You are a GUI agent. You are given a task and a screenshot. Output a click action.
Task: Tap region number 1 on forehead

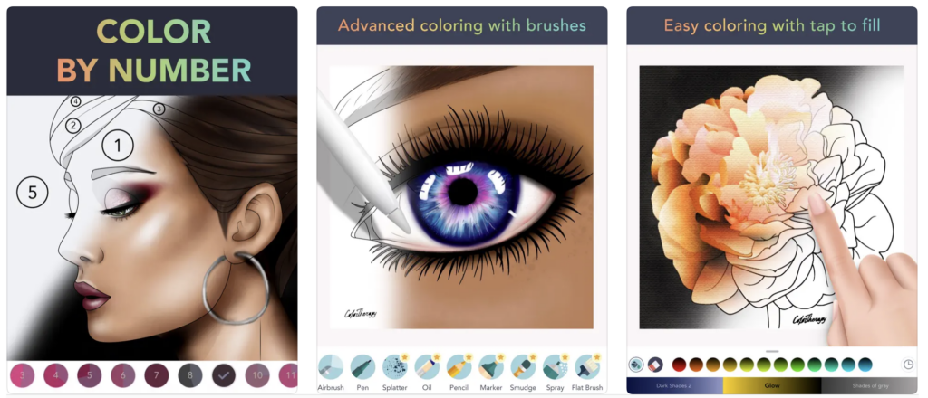[x=118, y=145]
